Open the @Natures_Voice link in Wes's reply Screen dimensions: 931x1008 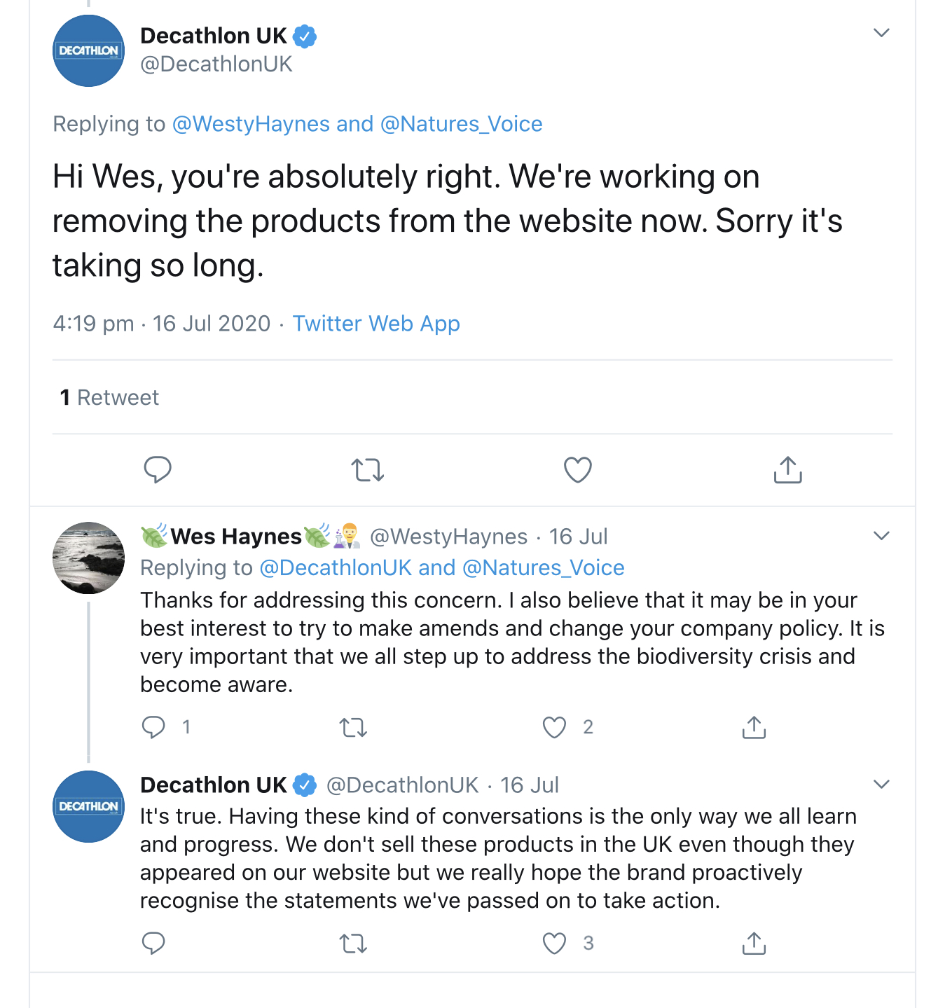click(543, 567)
